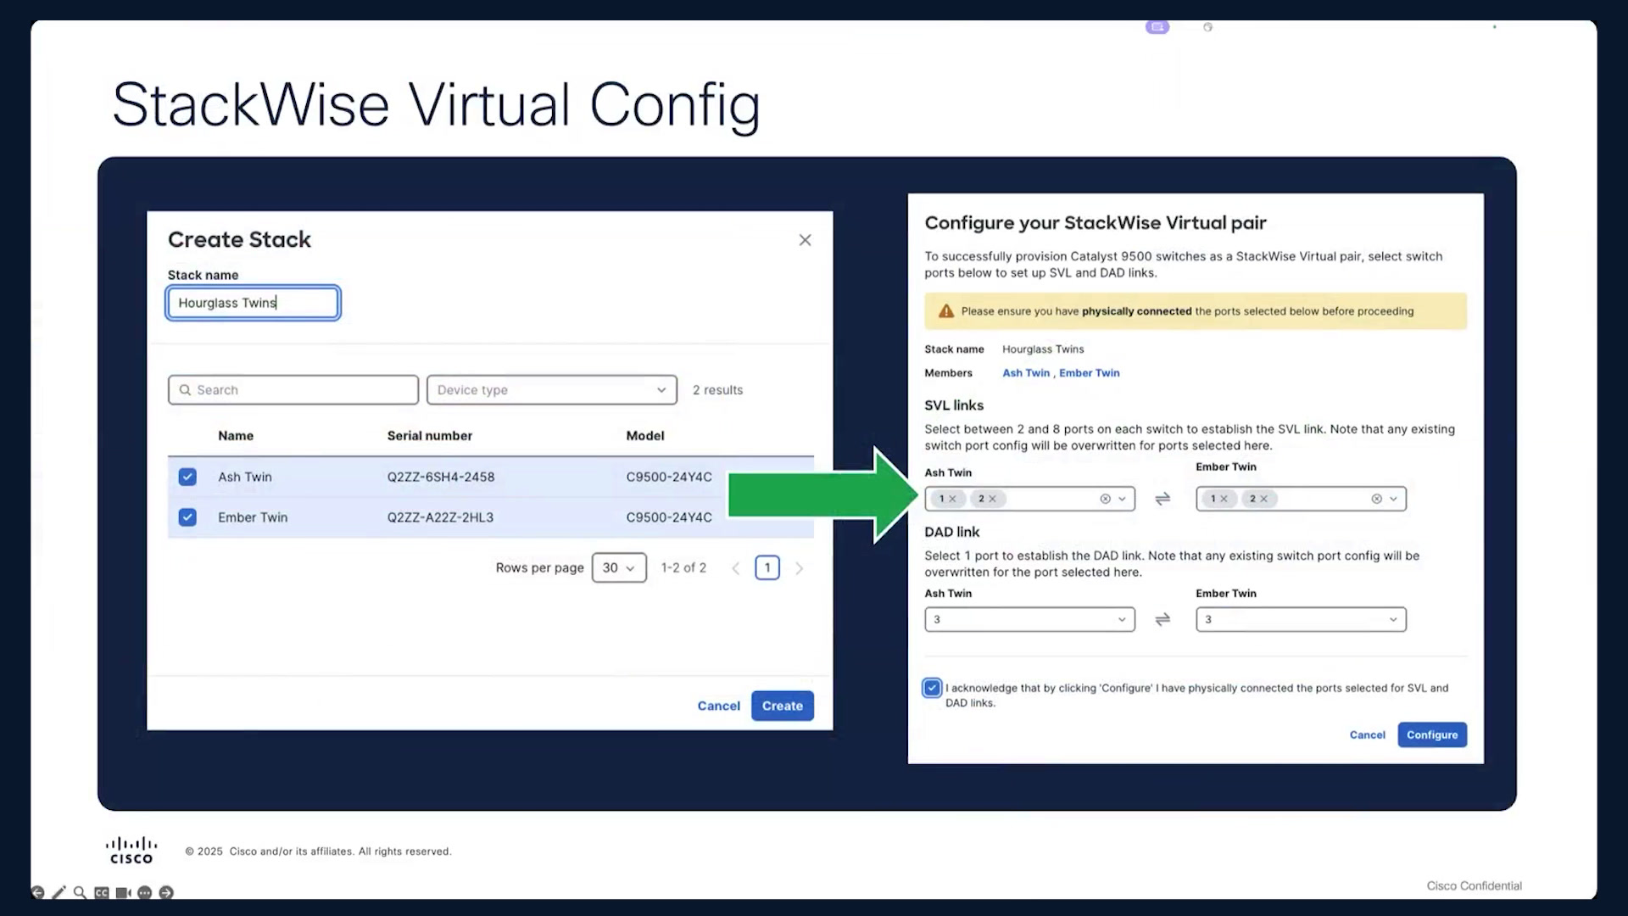Click the camera icon in slideshow toolbar
Image resolution: width=1628 pixels, height=916 pixels.
tap(123, 892)
